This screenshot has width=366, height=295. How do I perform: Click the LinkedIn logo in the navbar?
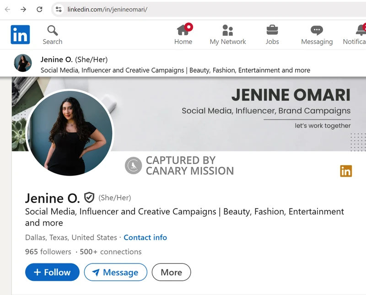click(x=20, y=35)
